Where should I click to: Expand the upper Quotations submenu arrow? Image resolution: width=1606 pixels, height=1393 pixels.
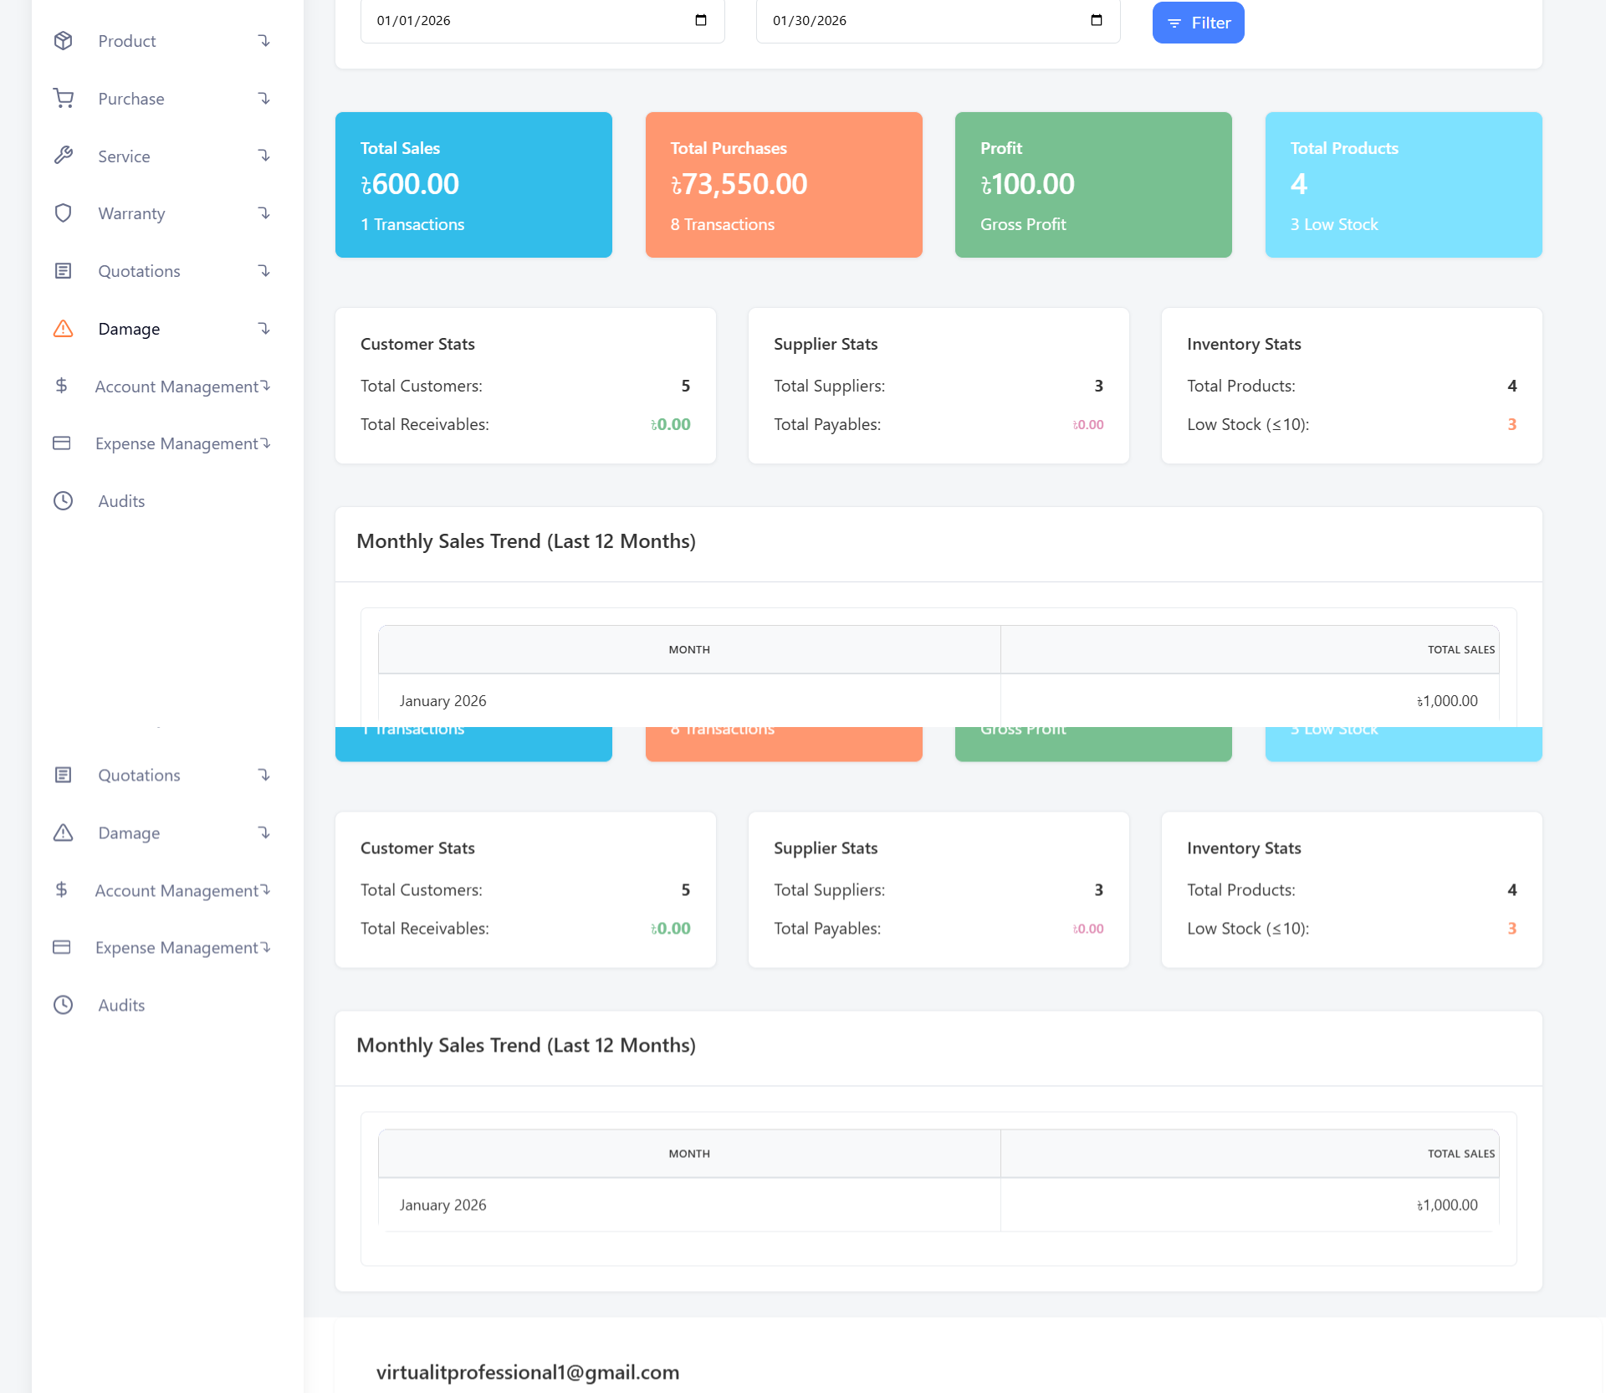click(x=263, y=271)
